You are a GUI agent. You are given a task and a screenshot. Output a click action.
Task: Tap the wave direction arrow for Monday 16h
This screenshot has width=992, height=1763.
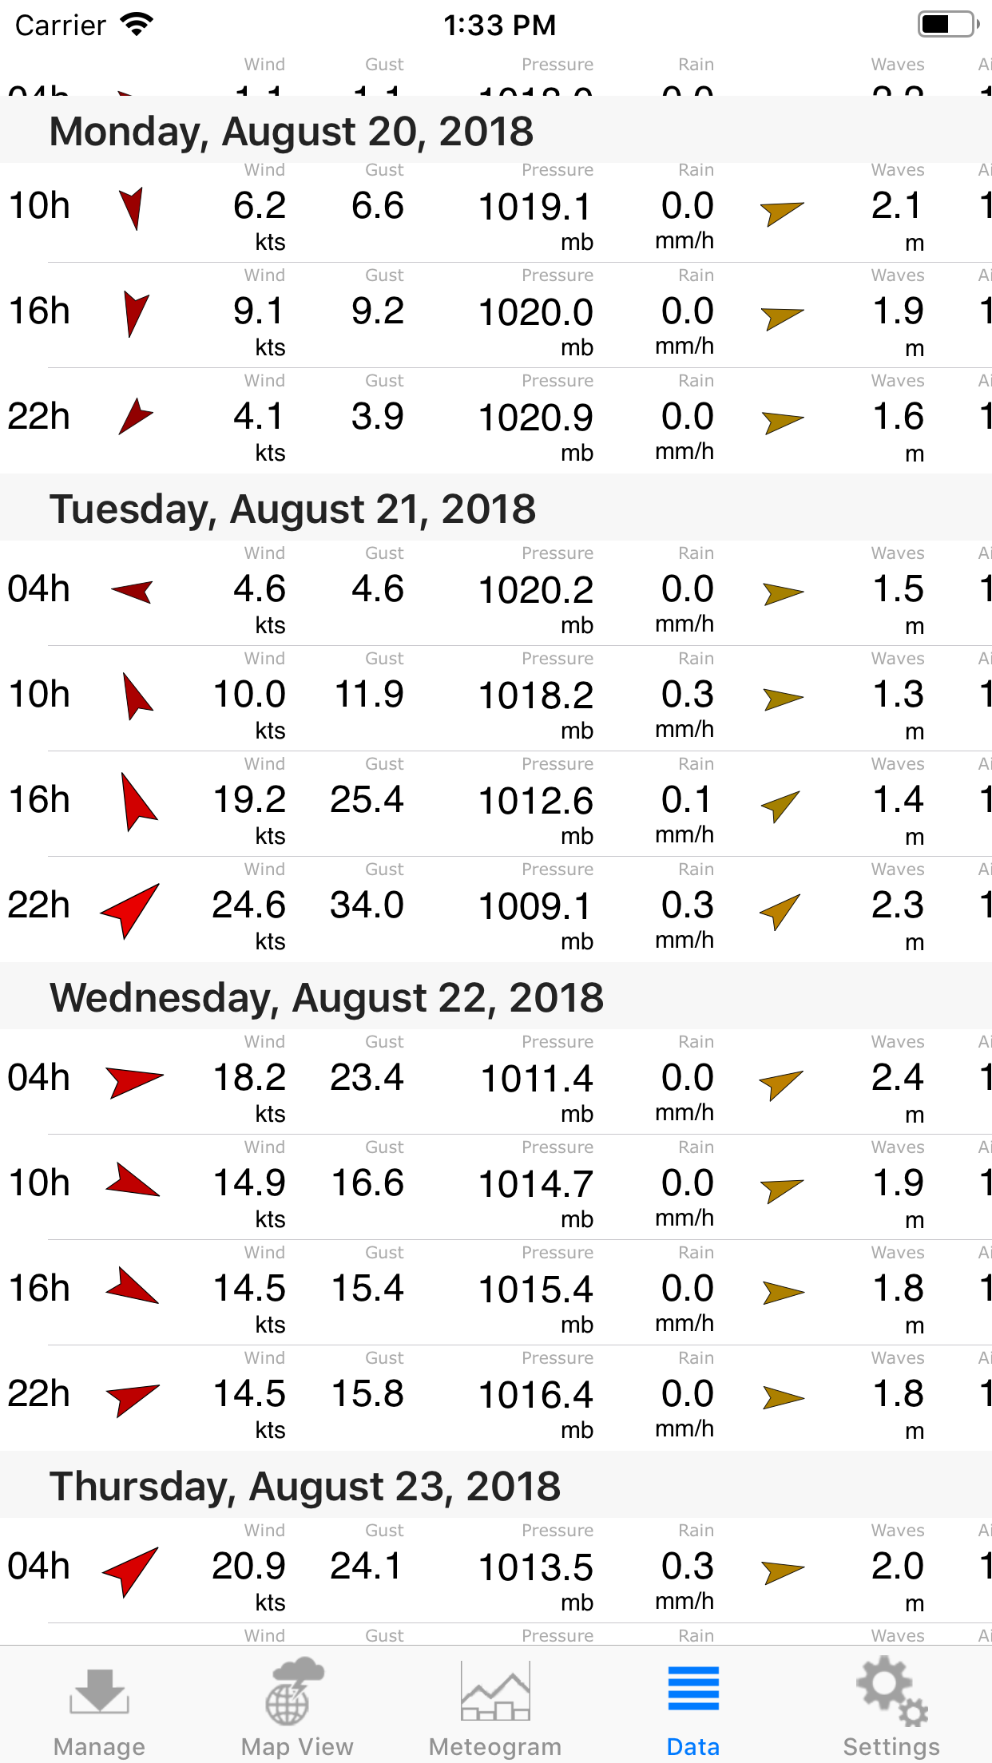click(x=782, y=317)
